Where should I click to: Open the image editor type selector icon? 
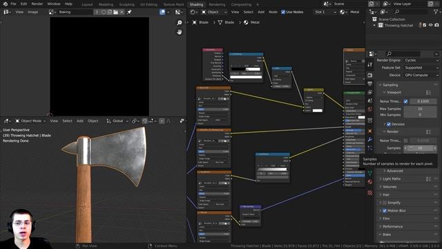(x=7, y=12)
